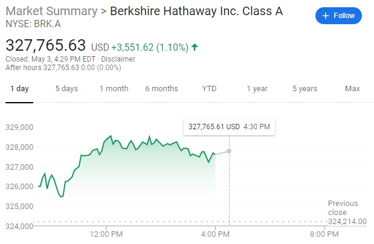Show the Max time range

(352, 89)
